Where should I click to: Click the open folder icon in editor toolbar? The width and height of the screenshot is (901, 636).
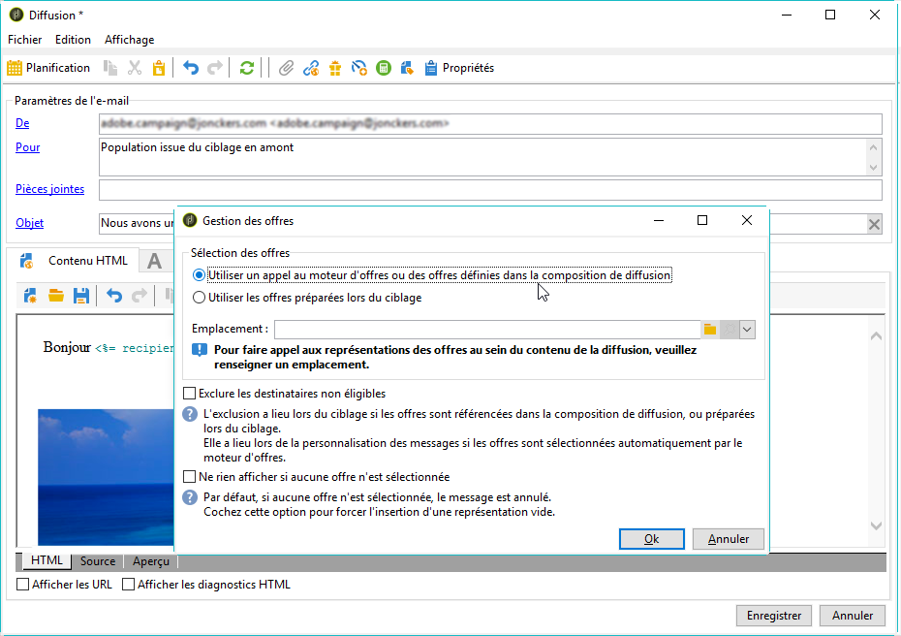pyautogui.click(x=56, y=296)
